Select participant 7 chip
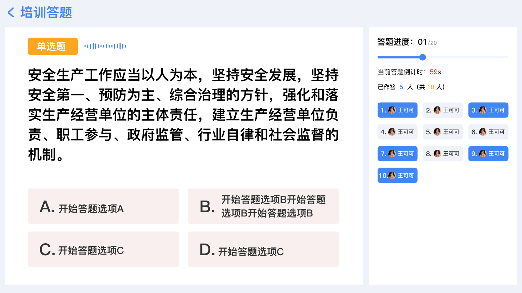The height and width of the screenshot is (293, 522). tap(397, 154)
